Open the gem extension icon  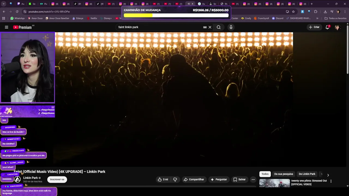(x=309, y=12)
